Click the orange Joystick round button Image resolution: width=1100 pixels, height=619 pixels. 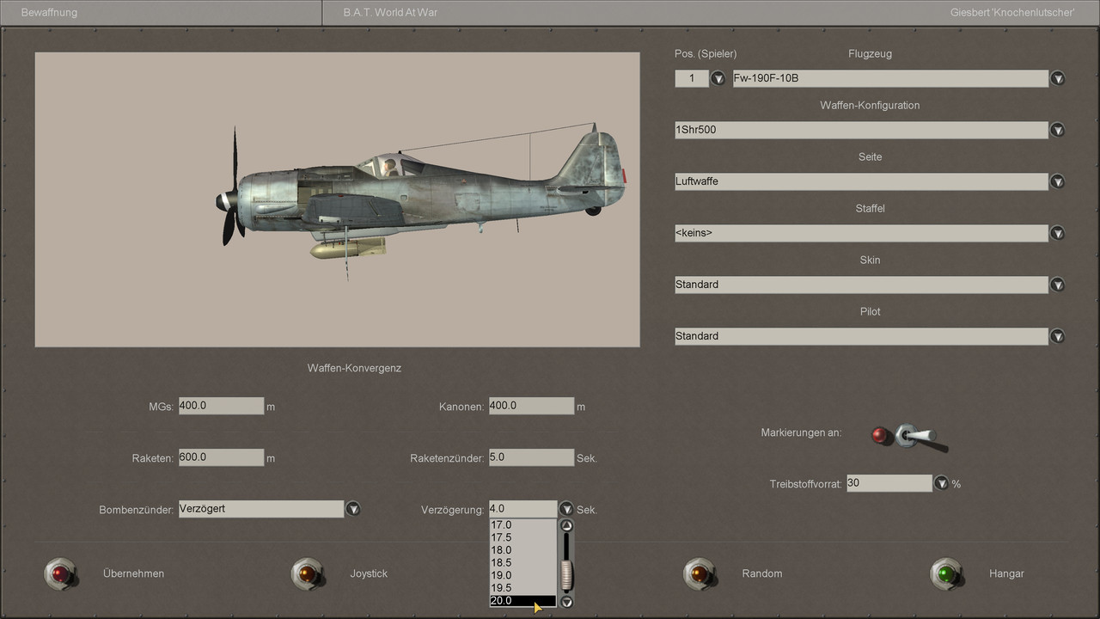(x=306, y=573)
